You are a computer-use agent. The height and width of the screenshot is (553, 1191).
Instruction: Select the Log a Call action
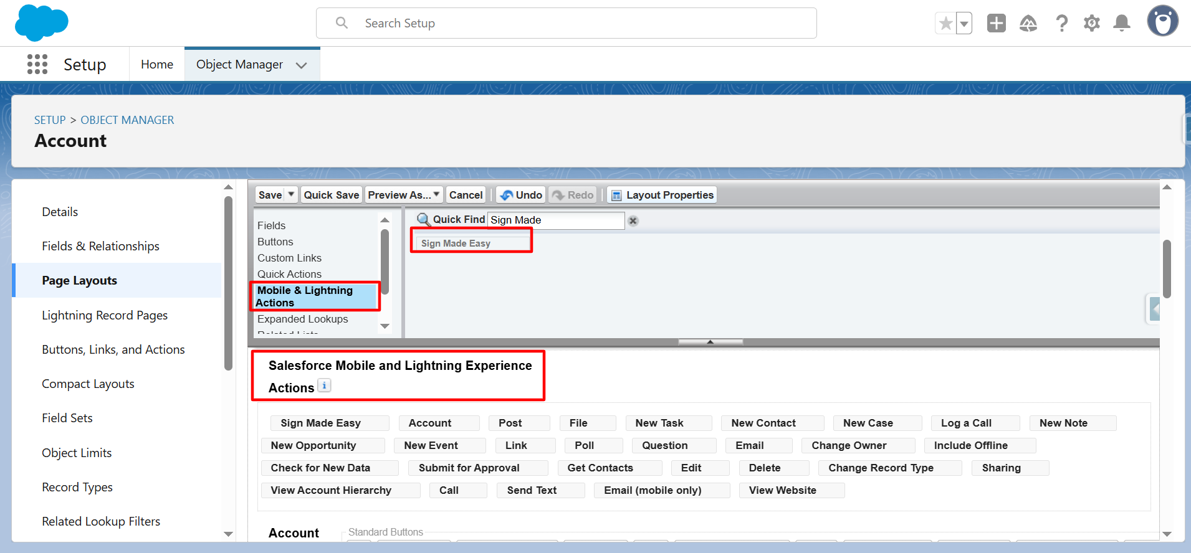tap(975, 423)
